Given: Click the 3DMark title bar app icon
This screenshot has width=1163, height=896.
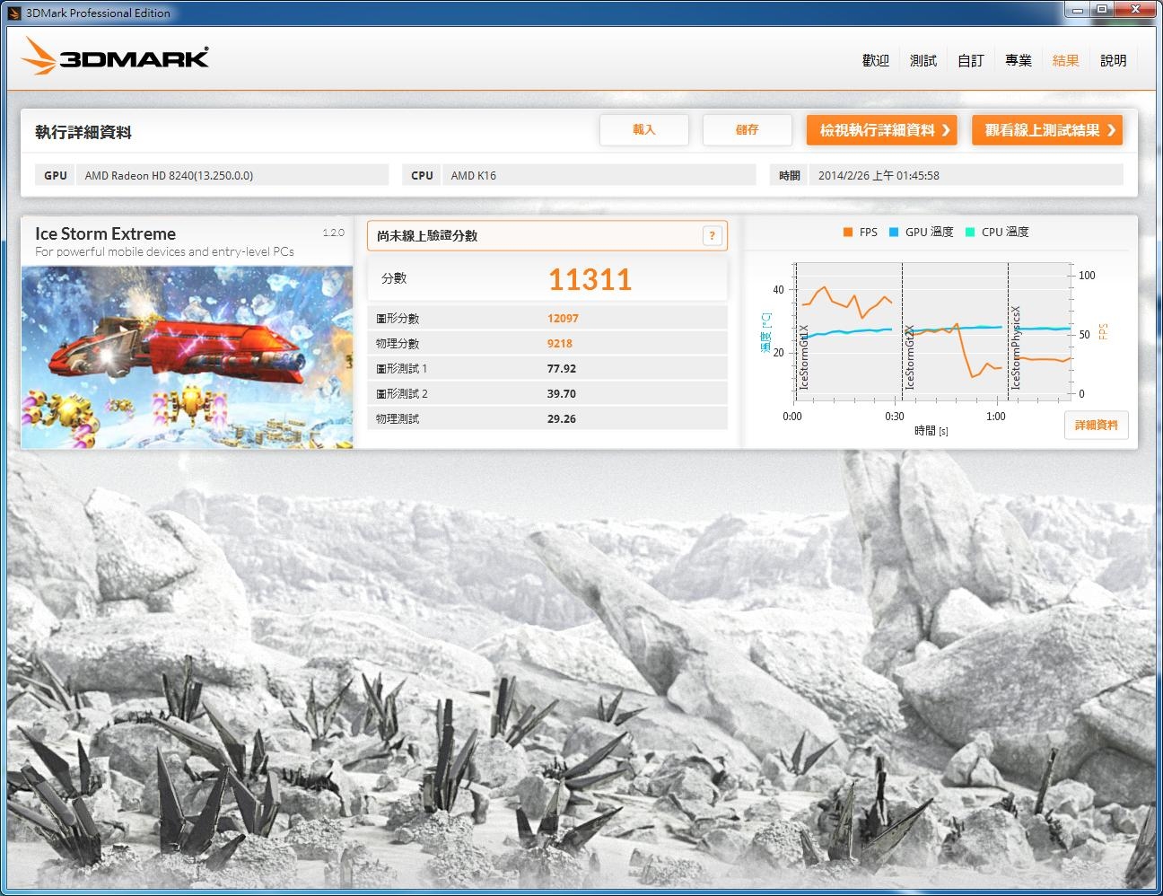Looking at the screenshot, I should (13, 13).
